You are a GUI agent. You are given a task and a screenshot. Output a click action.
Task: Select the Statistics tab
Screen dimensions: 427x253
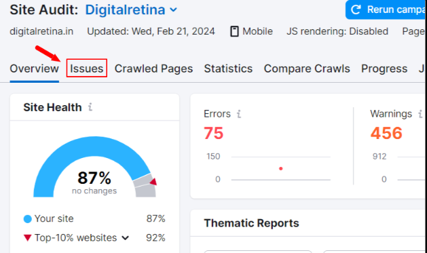pyautogui.click(x=228, y=69)
